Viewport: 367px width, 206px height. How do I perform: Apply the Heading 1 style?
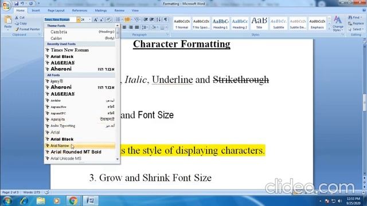[x=220, y=23]
